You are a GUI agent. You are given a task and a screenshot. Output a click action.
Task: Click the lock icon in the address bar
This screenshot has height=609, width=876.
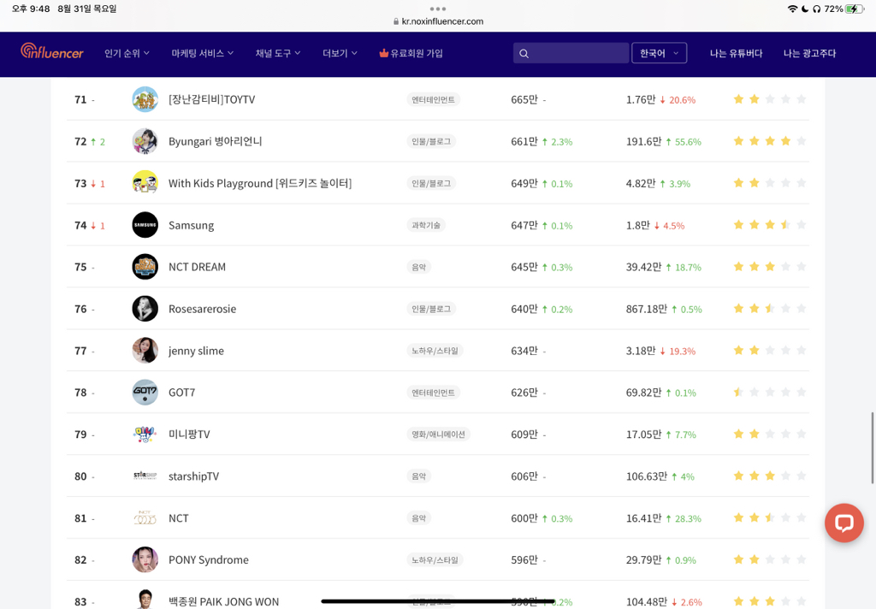click(396, 21)
